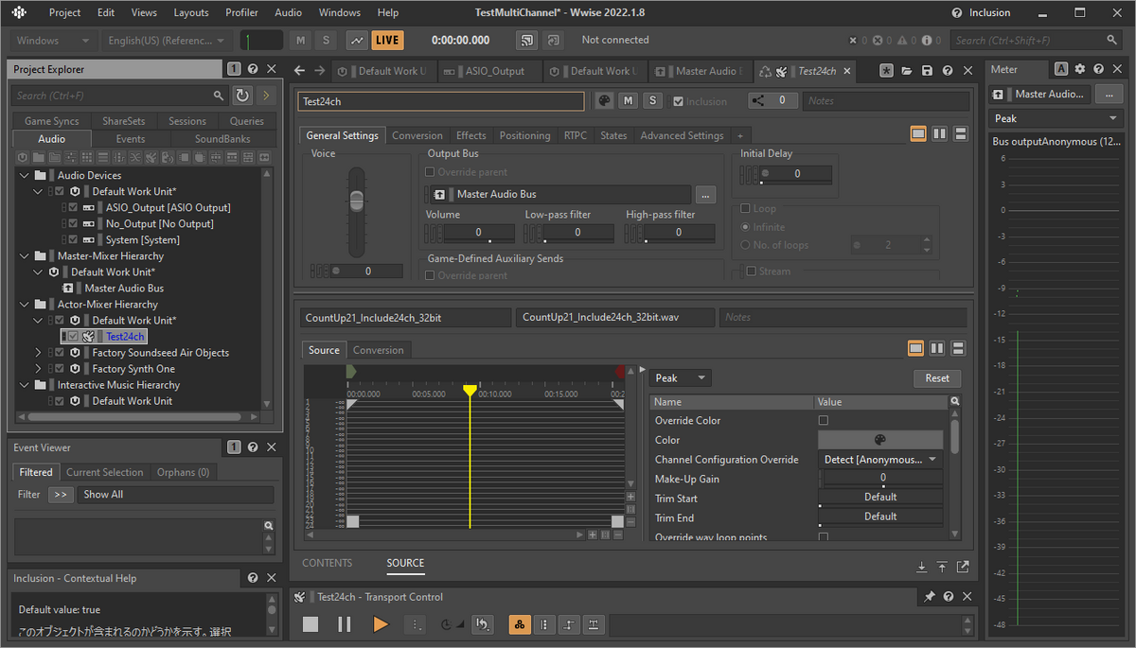
Task: Open the Events tab in Project Explorer
Action: [x=131, y=139]
